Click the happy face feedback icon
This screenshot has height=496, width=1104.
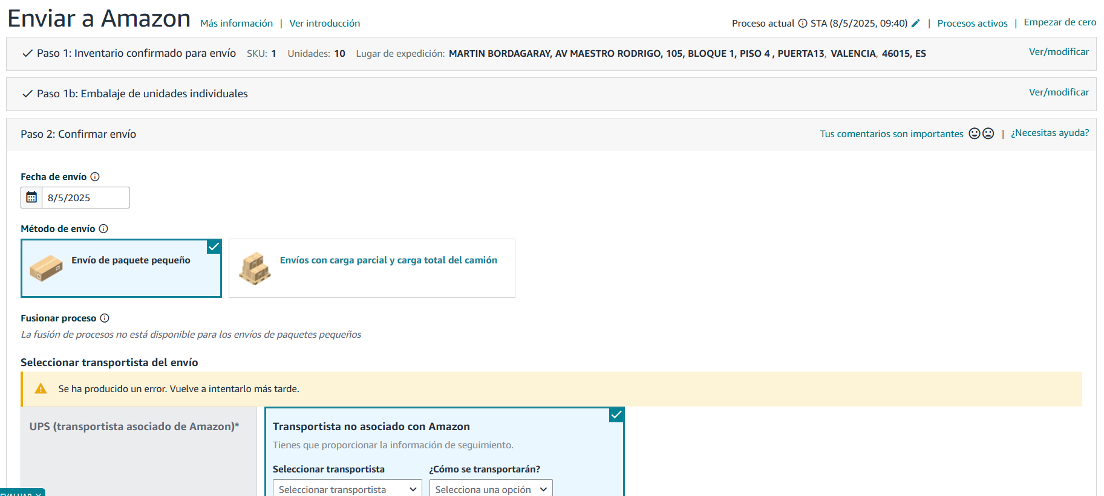(975, 134)
